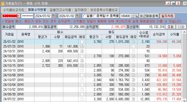The height and width of the screenshot is (102, 187).
Task: Click the start date field 2024/07/02
Action: point(43,16)
